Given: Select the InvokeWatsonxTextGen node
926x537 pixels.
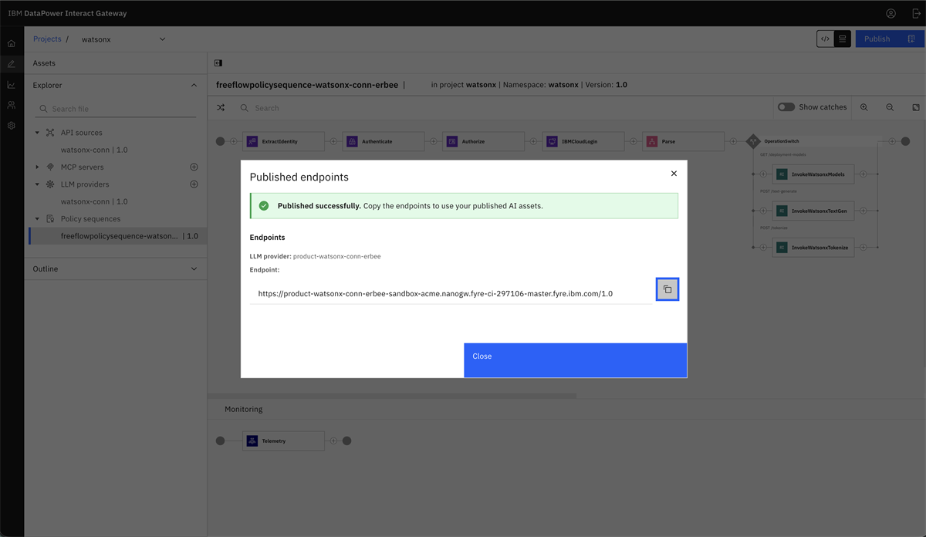Looking at the screenshot, I should pos(813,211).
